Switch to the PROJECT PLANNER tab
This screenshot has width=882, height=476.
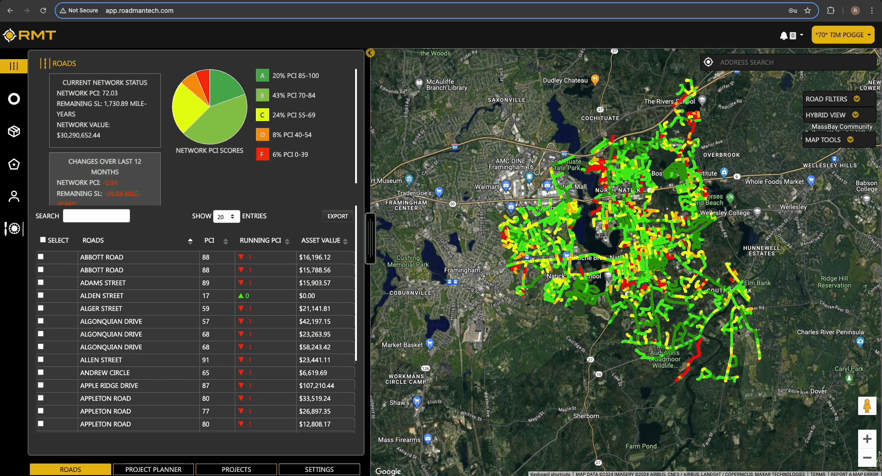(153, 469)
